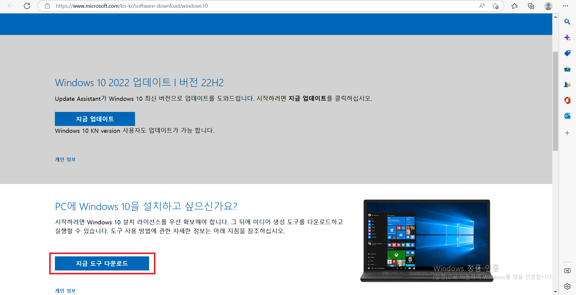Image resolution: width=576 pixels, height=295 pixels.
Task: Open sidebar Tools briefcase icon
Action: pos(567,69)
